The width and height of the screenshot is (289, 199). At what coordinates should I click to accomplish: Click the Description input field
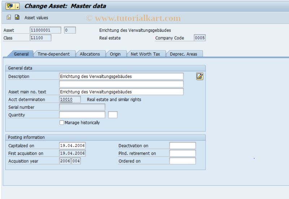[121, 76]
